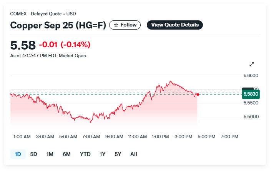Click the green 5.5830 price label
The width and height of the screenshot is (274, 171).
(x=251, y=94)
